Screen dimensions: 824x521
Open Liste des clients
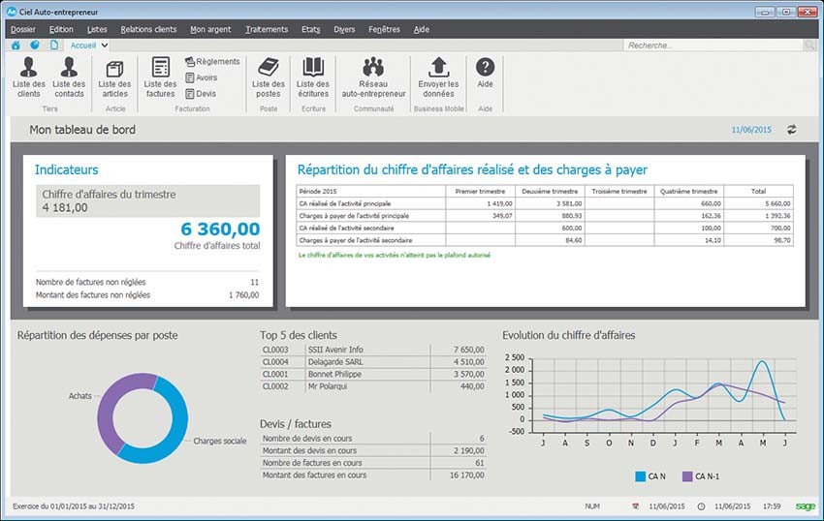28,77
